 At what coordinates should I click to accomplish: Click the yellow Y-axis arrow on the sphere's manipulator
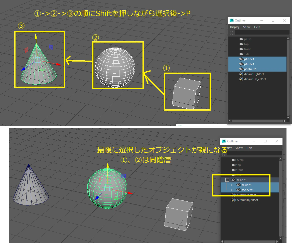click(x=108, y=165)
